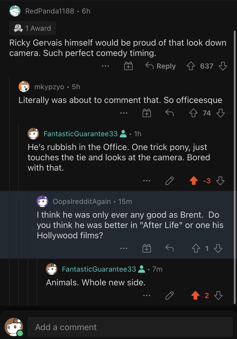Open more options on mkypzyo's comment
237x339 pixels.
pyautogui.click(x=124, y=113)
